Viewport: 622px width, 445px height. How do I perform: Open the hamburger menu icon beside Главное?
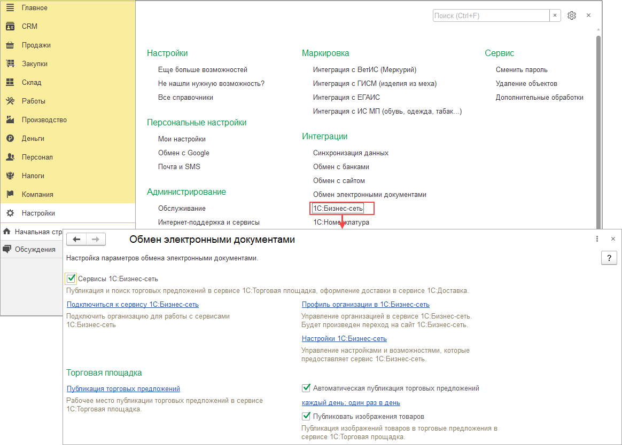pyautogui.click(x=10, y=7)
